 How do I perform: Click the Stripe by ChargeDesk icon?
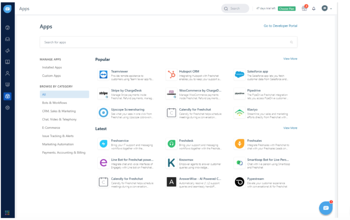pyautogui.click(x=103, y=94)
